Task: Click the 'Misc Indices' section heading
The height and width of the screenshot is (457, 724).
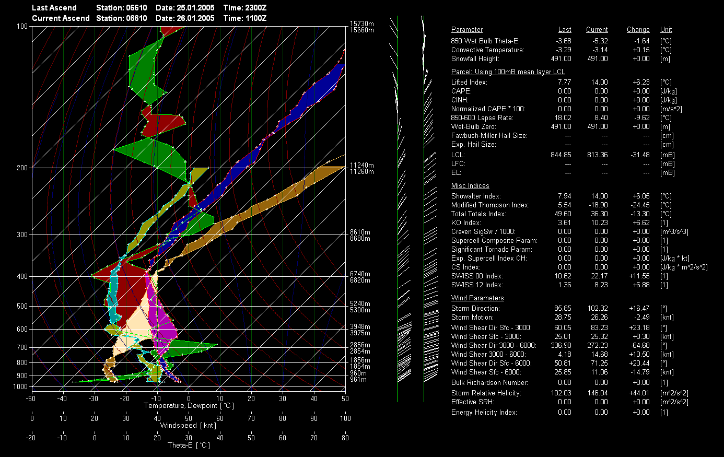Action: 470,185
